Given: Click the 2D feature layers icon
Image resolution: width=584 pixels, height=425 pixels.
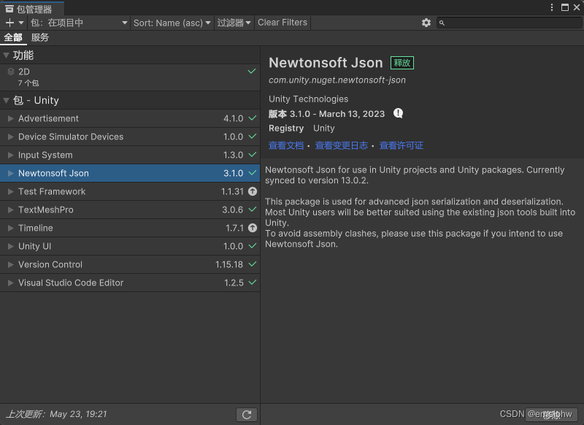Looking at the screenshot, I should (x=11, y=72).
